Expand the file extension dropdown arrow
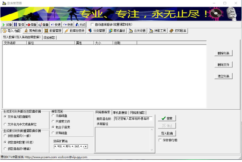This screenshot has width=242, height=162. pos(86,147)
